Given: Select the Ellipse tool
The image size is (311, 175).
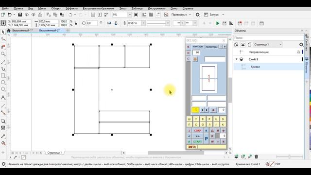Looking at the screenshot, I should 3,82.
